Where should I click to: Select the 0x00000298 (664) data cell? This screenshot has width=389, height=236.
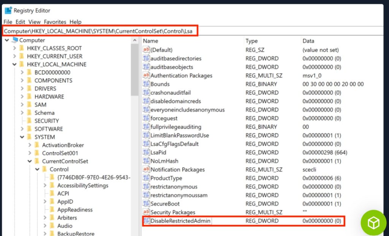click(x=325, y=152)
